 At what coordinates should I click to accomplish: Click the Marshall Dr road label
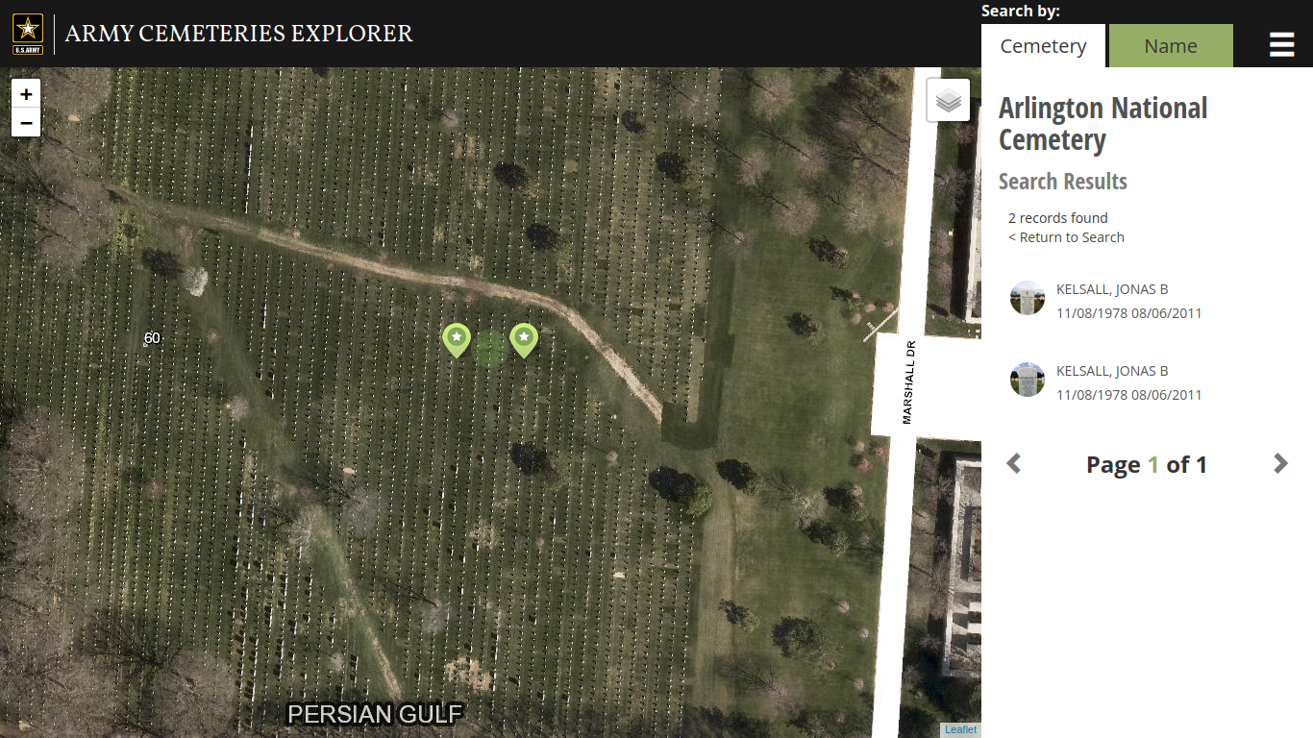click(x=907, y=381)
